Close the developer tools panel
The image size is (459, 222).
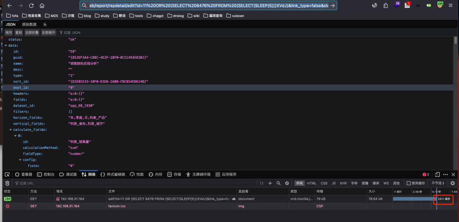click(453, 174)
